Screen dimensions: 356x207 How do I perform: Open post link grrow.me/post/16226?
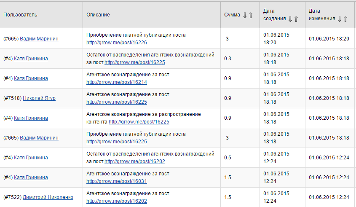coord(117,43)
